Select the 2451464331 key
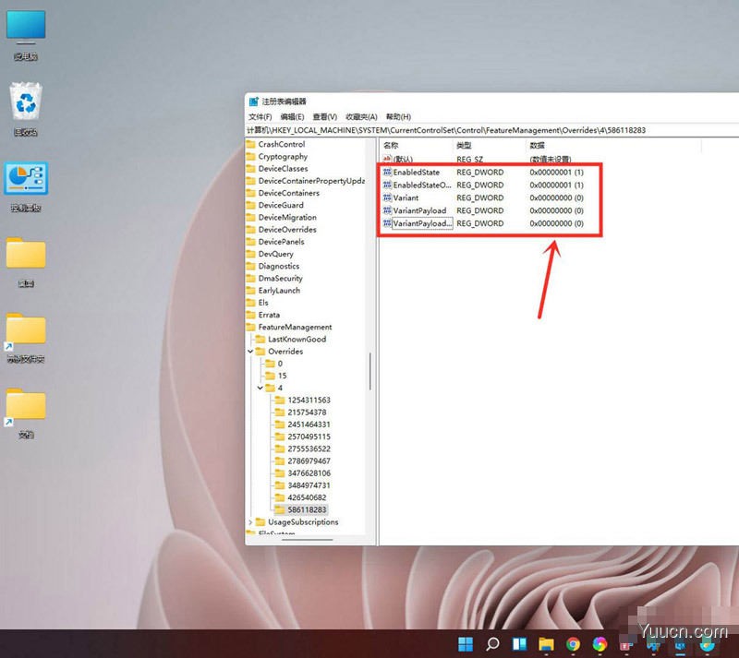 [x=309, y=425]
